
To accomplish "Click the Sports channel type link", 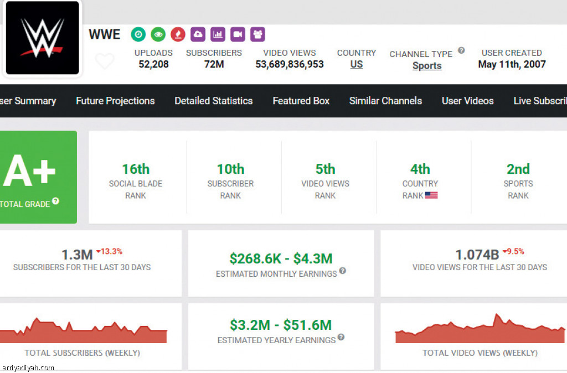I will pos(427,66).
